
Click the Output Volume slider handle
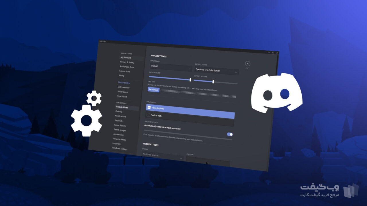[x=213, y=82]
